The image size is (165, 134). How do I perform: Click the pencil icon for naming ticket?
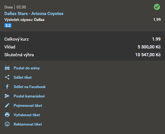pos(7,105)
